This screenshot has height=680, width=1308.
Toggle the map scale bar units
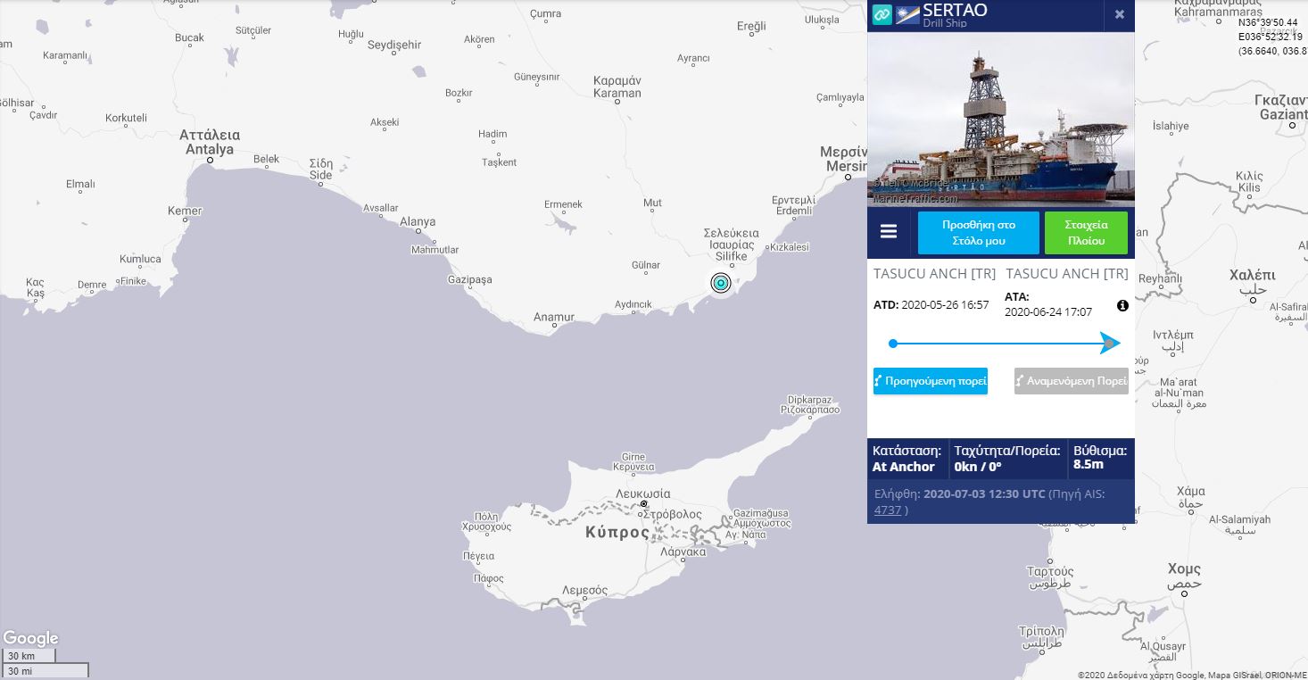[45, 663]
